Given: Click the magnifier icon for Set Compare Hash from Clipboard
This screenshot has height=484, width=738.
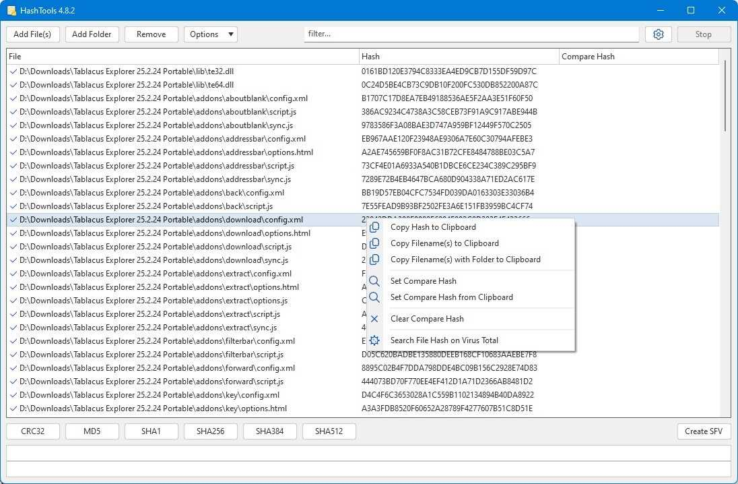Looking at the screenshot, I should pos(374,297).
